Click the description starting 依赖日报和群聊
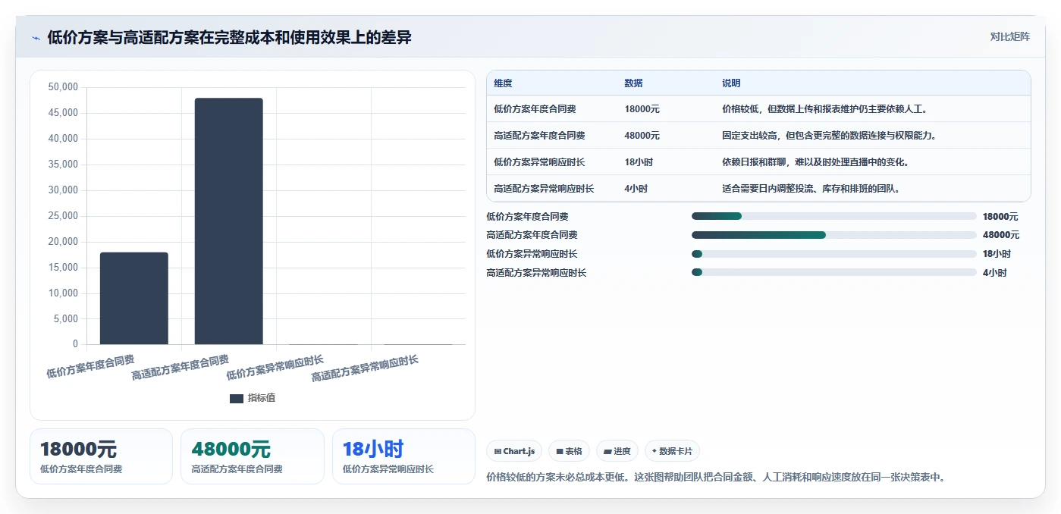Image resolution: width=1061 pixels, height=514 pixels. [816, 162]
